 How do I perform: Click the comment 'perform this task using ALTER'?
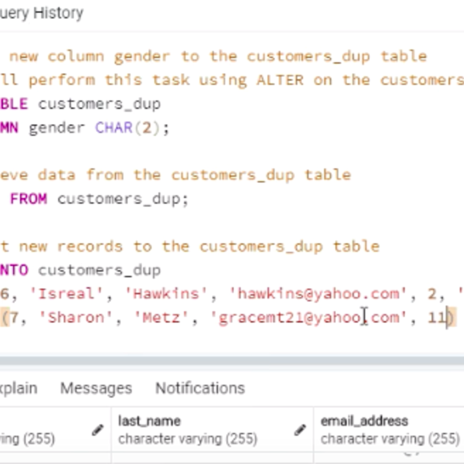(x=166, y=80)
